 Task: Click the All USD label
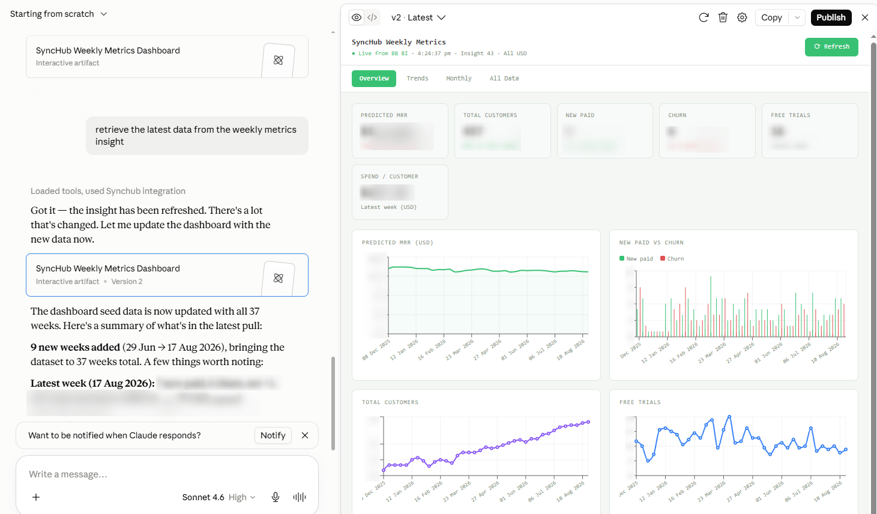point(515,53)
